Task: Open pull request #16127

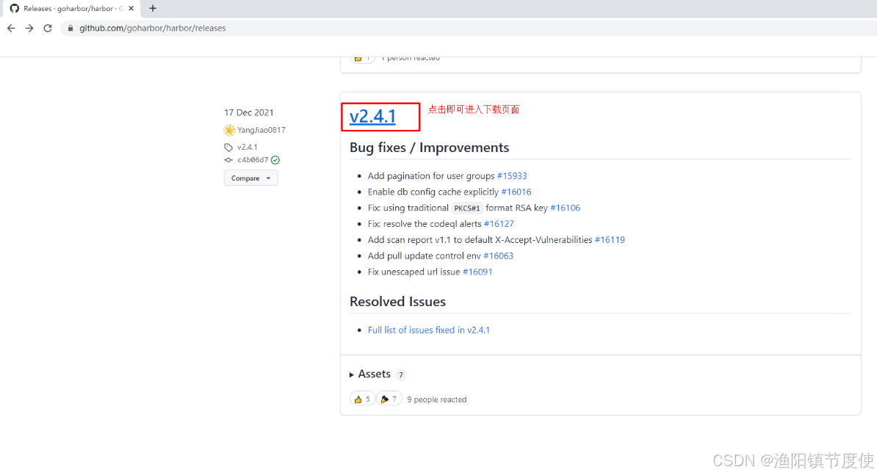Action: click(x=498, y=223)
